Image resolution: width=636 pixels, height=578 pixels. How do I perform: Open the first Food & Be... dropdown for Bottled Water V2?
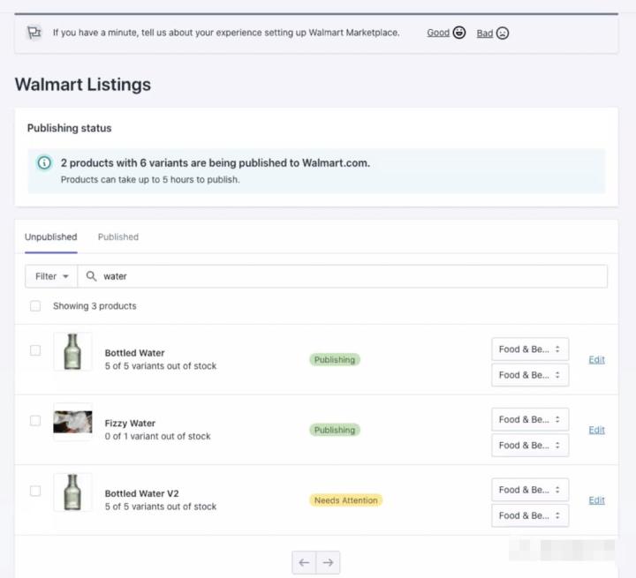point(530,490)
